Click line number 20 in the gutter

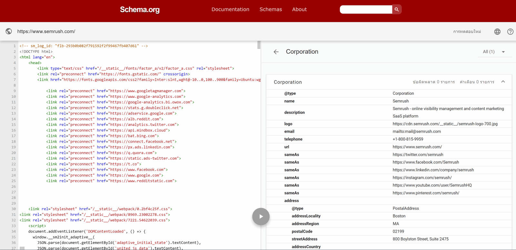click(14, 153)
